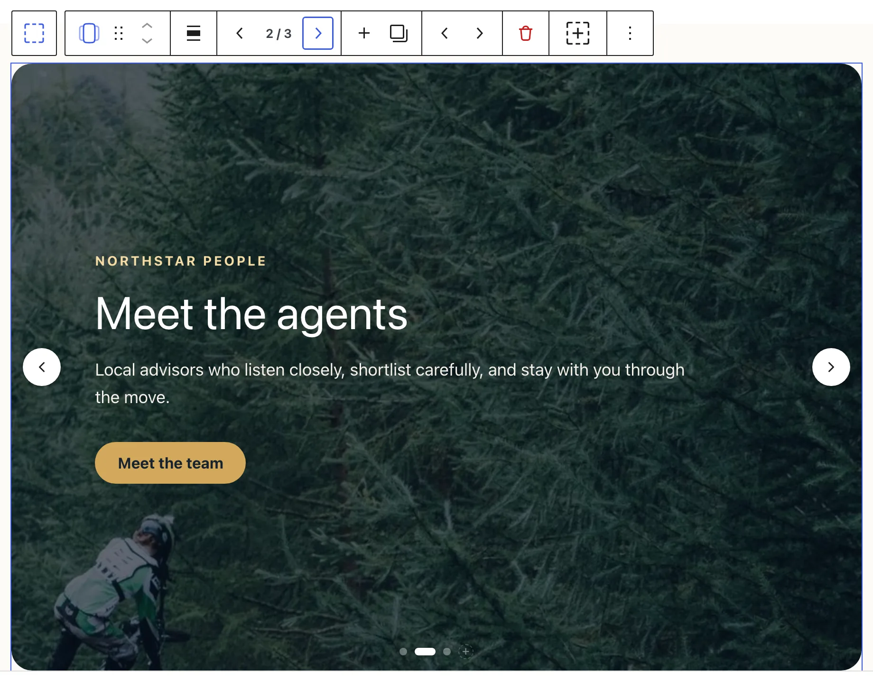The width and height of the screenshot is (873, 681).
Task: Open the three-dot options menu
Action: [x=630, y=33]
